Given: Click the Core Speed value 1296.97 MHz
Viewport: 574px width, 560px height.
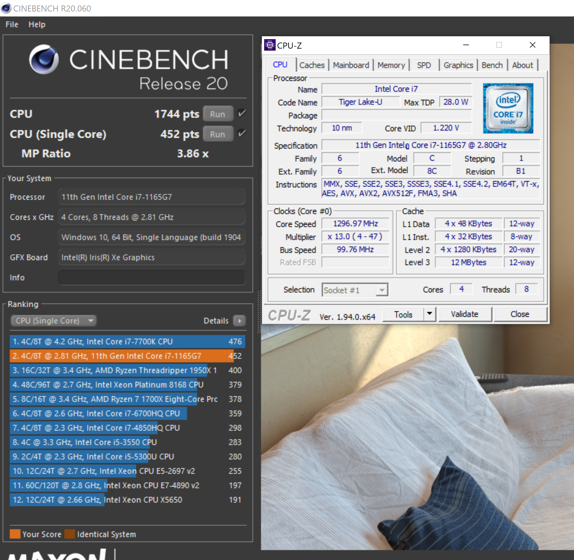Looking at the screenshot, I should 355,223.
